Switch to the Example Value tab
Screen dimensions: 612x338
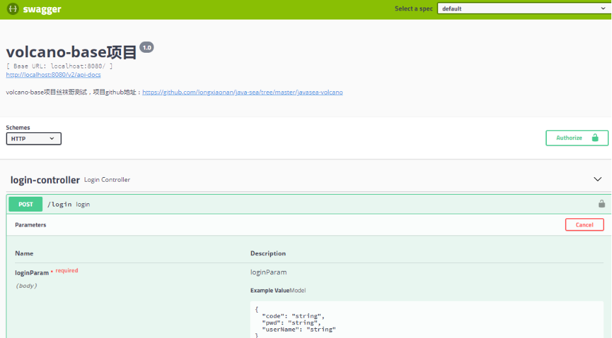coord(270,290)
